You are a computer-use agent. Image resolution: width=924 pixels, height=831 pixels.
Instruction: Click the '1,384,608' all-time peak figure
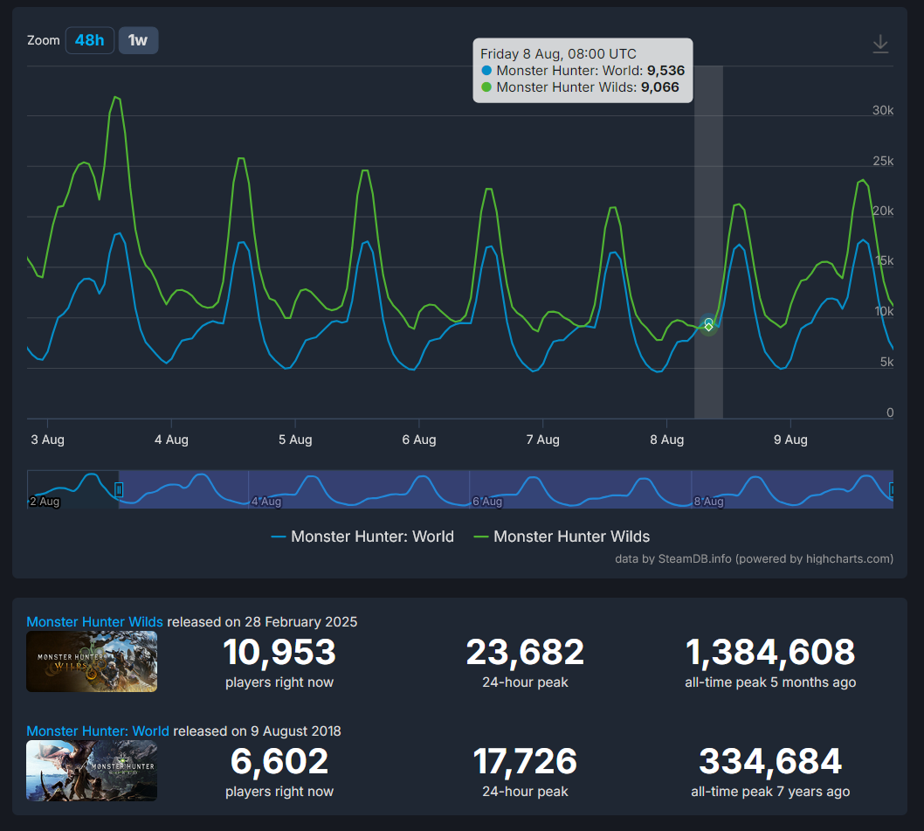pos(770,652)
